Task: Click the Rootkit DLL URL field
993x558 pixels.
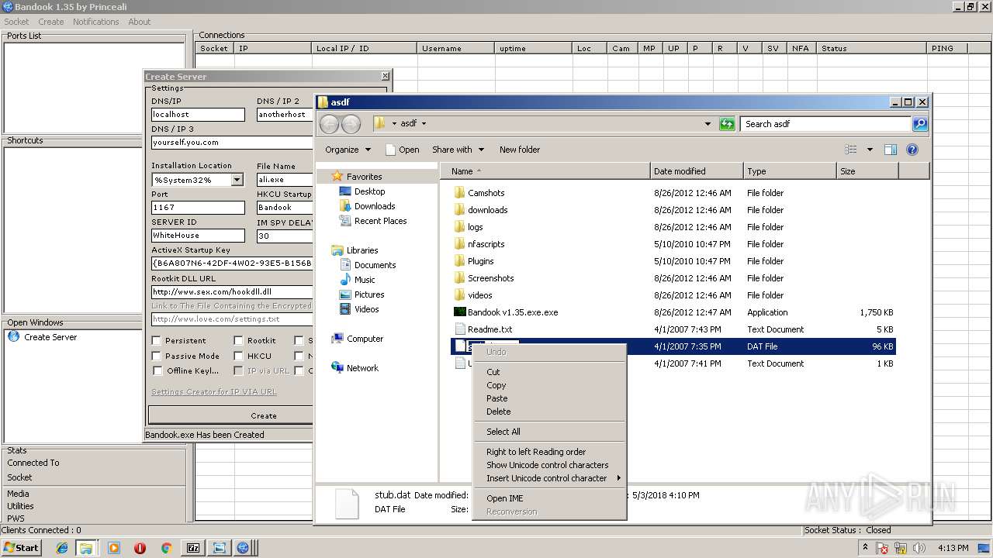Action: point(232,292)
